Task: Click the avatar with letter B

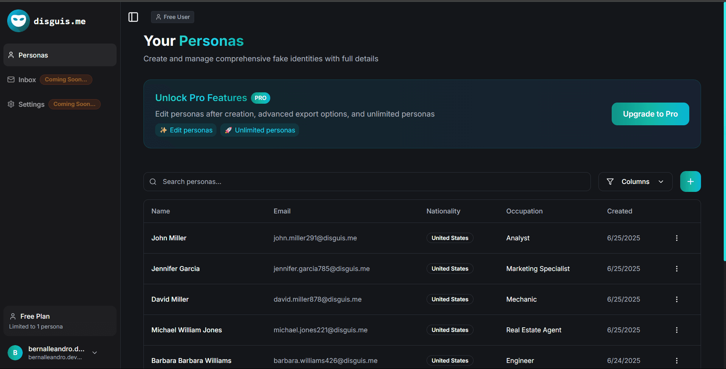Action: 15,353
